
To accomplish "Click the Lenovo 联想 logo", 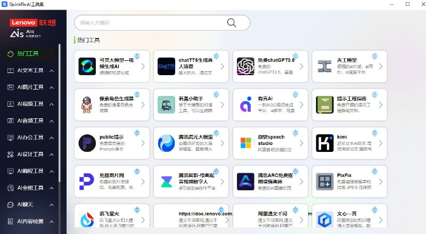I will pyautogui.click(x=33, y=22).
